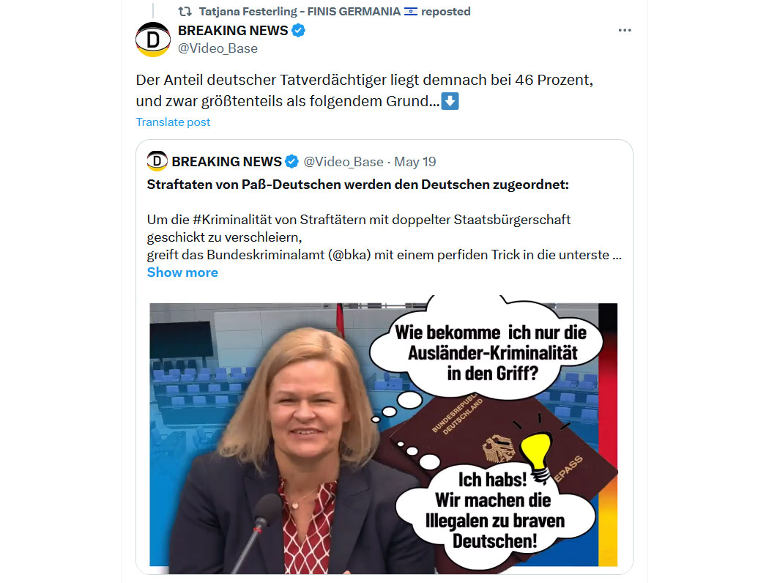Open the three-dots more options menu
This screenshot has width=769, height=583.
[624, 31]
